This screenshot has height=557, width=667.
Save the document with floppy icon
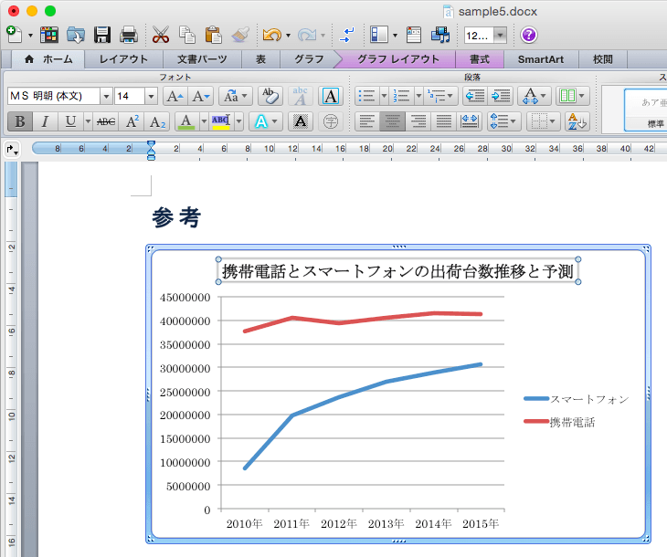tap(102, 35)
